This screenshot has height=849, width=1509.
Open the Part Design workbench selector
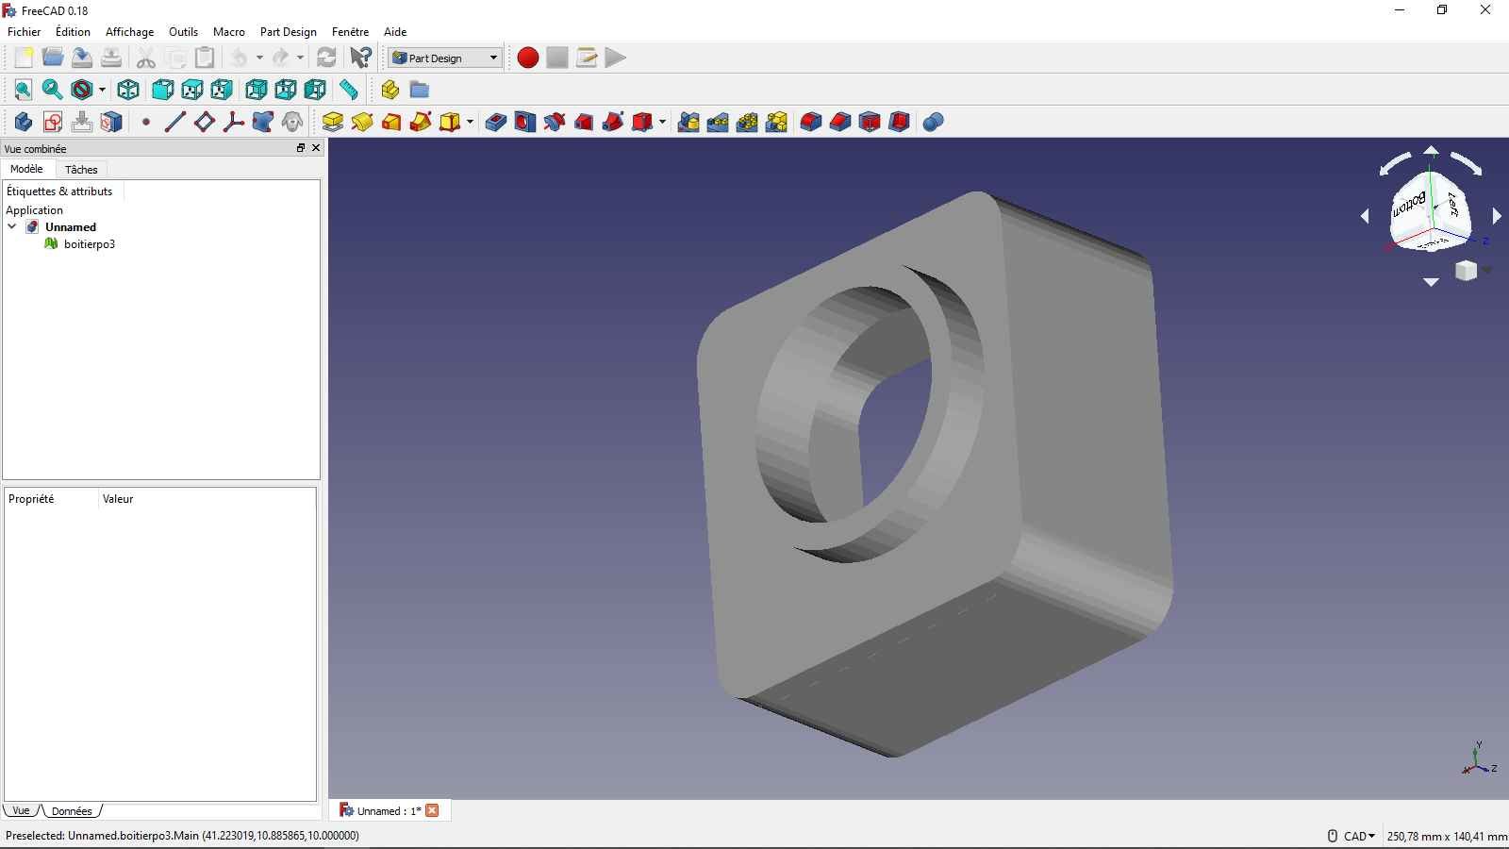click(x=445, y=58)
